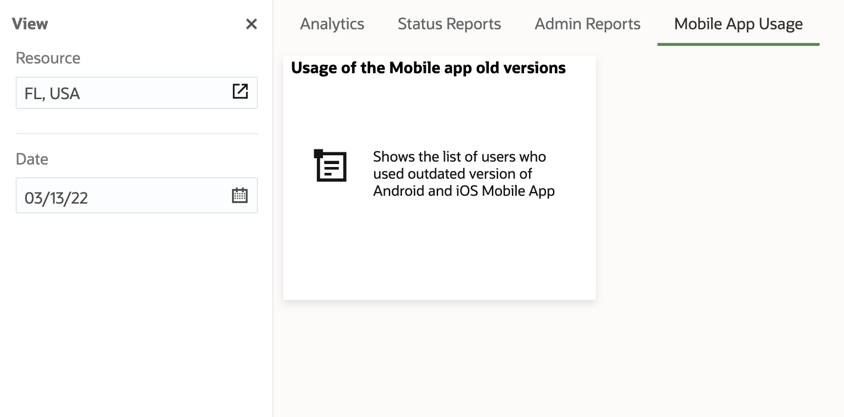Click the green underline beneath Mobile App Usage
The width and height of the screenshot is (844, 417).
point(738,44)
